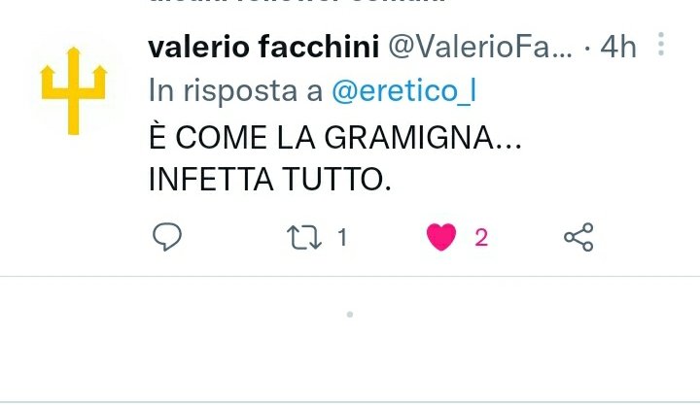This screenshot has width=700, height=405.
Task: Open the cut-off tweet at top
Action: point(297,2)
